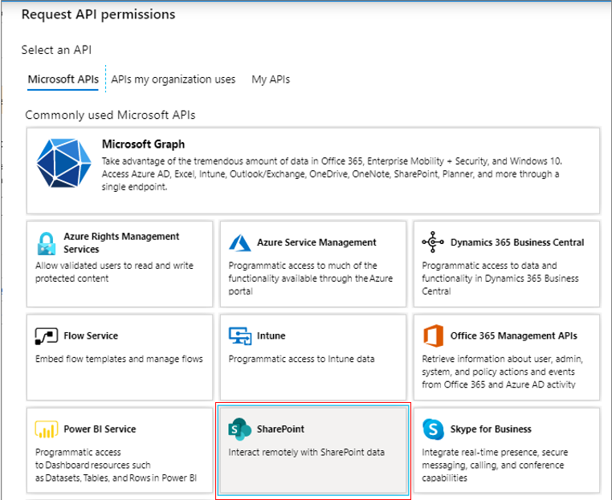
Task: Click the SharePoint logo icon
Action: click(x=239, y=429)
